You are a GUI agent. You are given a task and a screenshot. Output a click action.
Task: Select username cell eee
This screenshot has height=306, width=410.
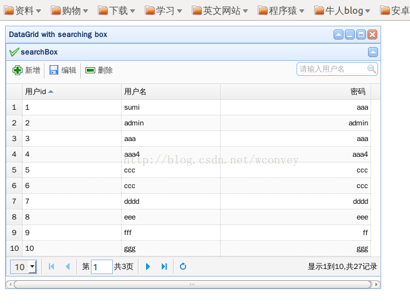(x=171, y=217)
